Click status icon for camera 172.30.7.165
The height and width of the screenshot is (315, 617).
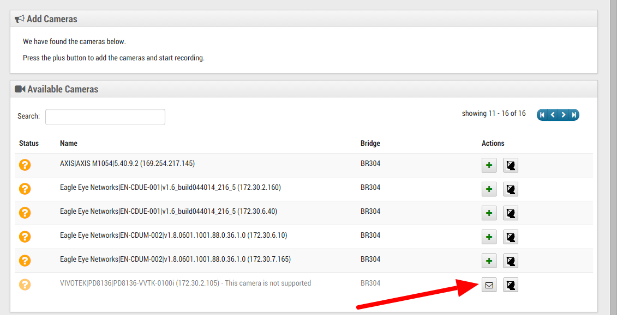25,261
